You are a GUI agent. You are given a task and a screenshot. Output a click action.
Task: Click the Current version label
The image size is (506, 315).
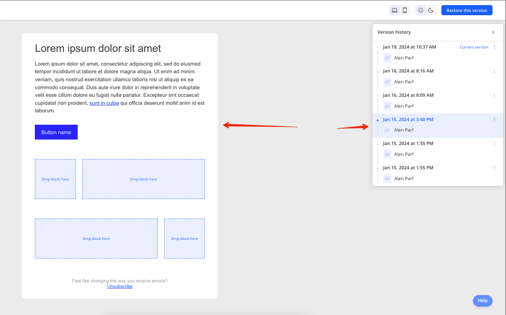click(474, 47)
